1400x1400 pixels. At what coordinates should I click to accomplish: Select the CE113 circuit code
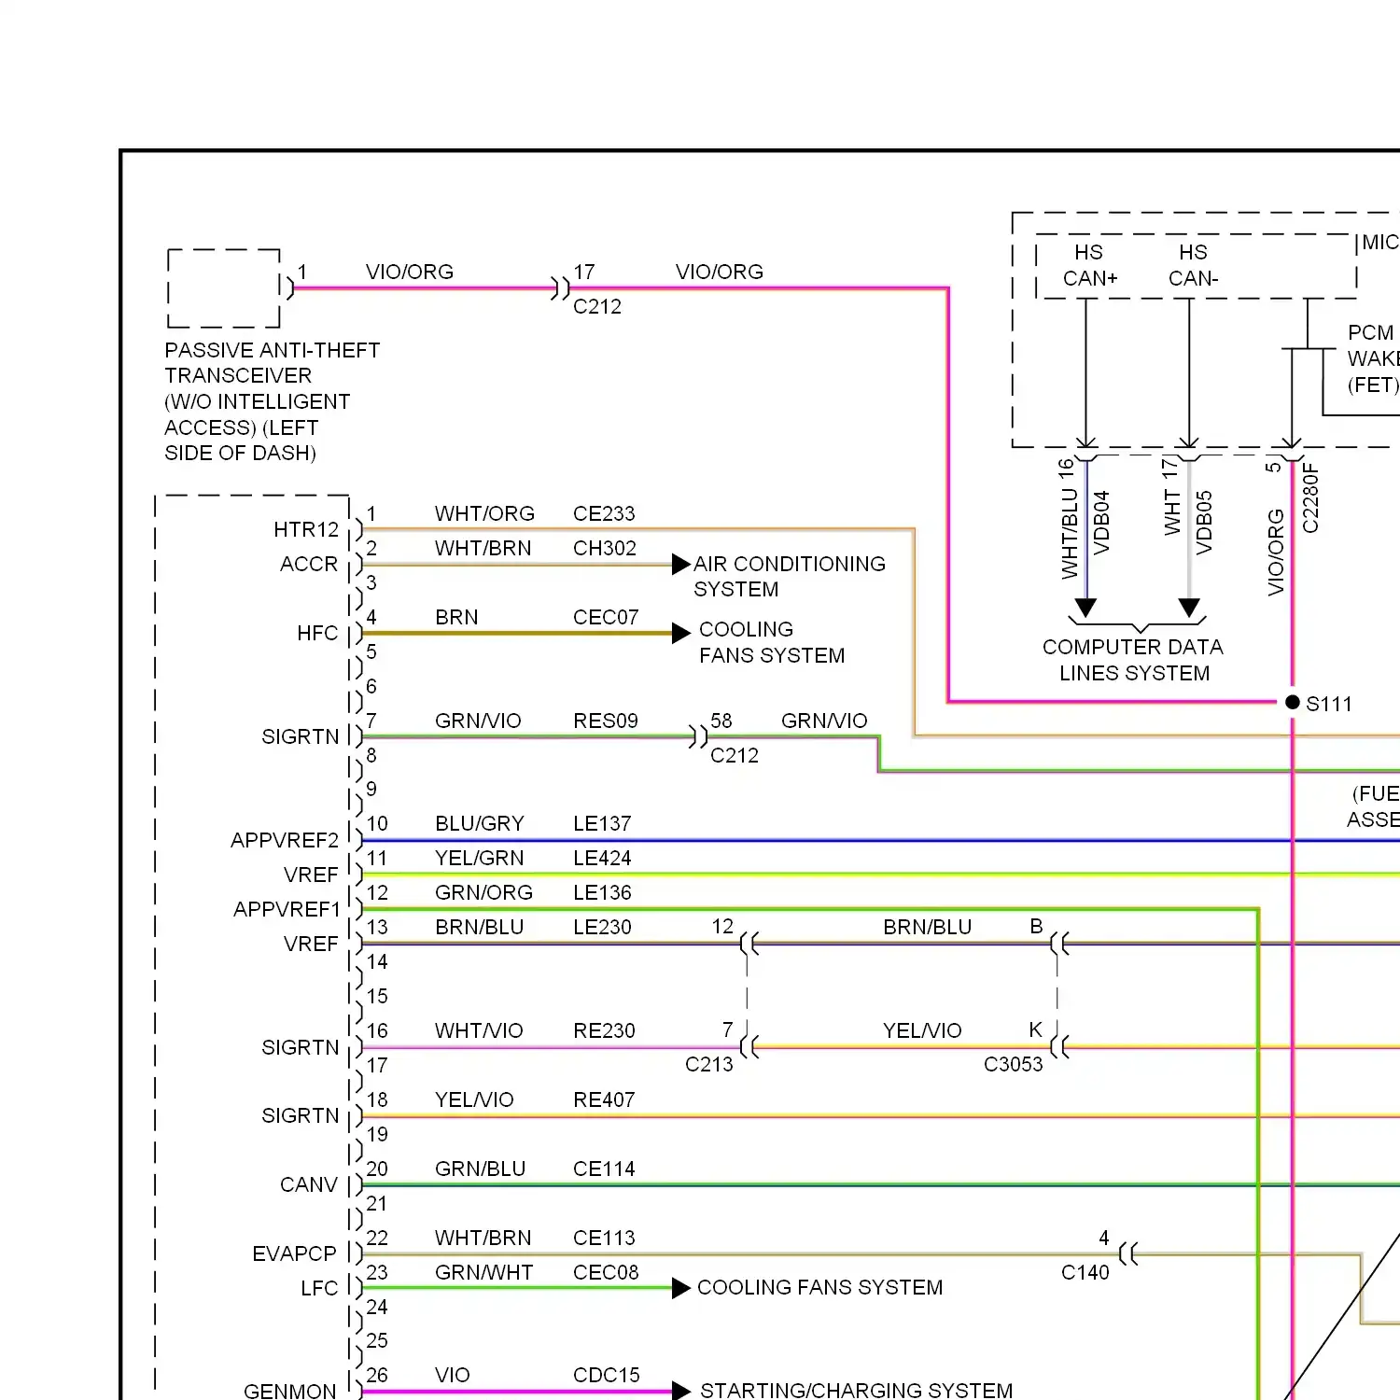[x=604, y=1239]
